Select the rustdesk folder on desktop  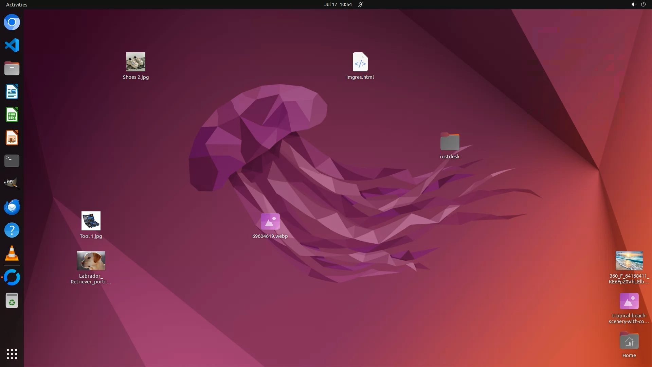pos(450,142)
